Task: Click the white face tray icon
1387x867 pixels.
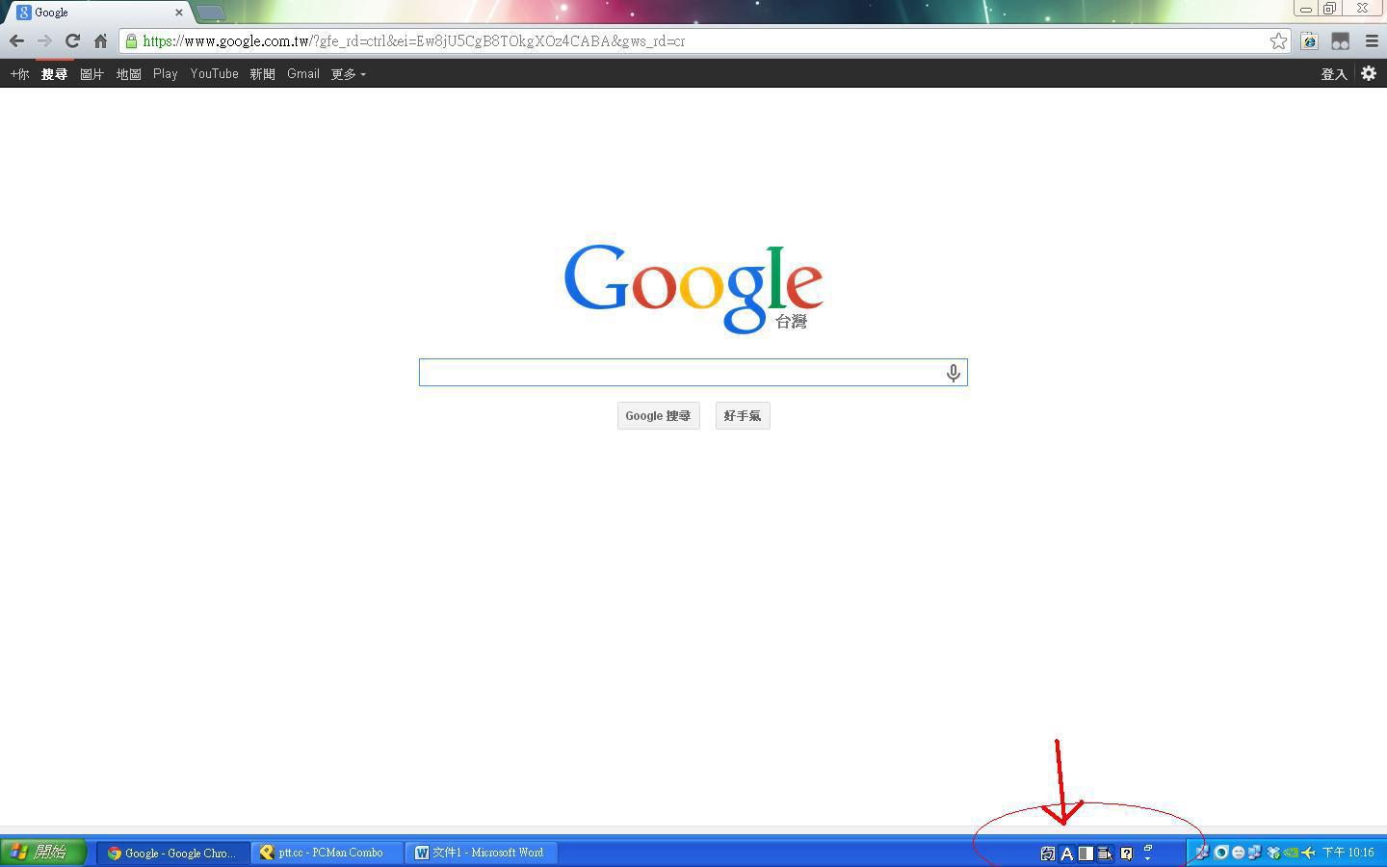Action: [x=1238, y=853]
